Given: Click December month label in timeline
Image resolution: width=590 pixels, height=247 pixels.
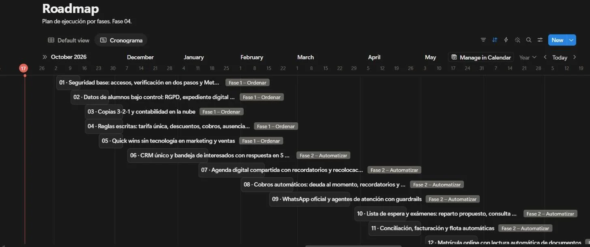Looking at the screenshot, I should (140, 57).
